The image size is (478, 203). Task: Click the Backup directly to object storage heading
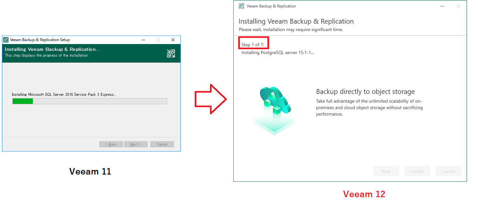click(365, 92)
